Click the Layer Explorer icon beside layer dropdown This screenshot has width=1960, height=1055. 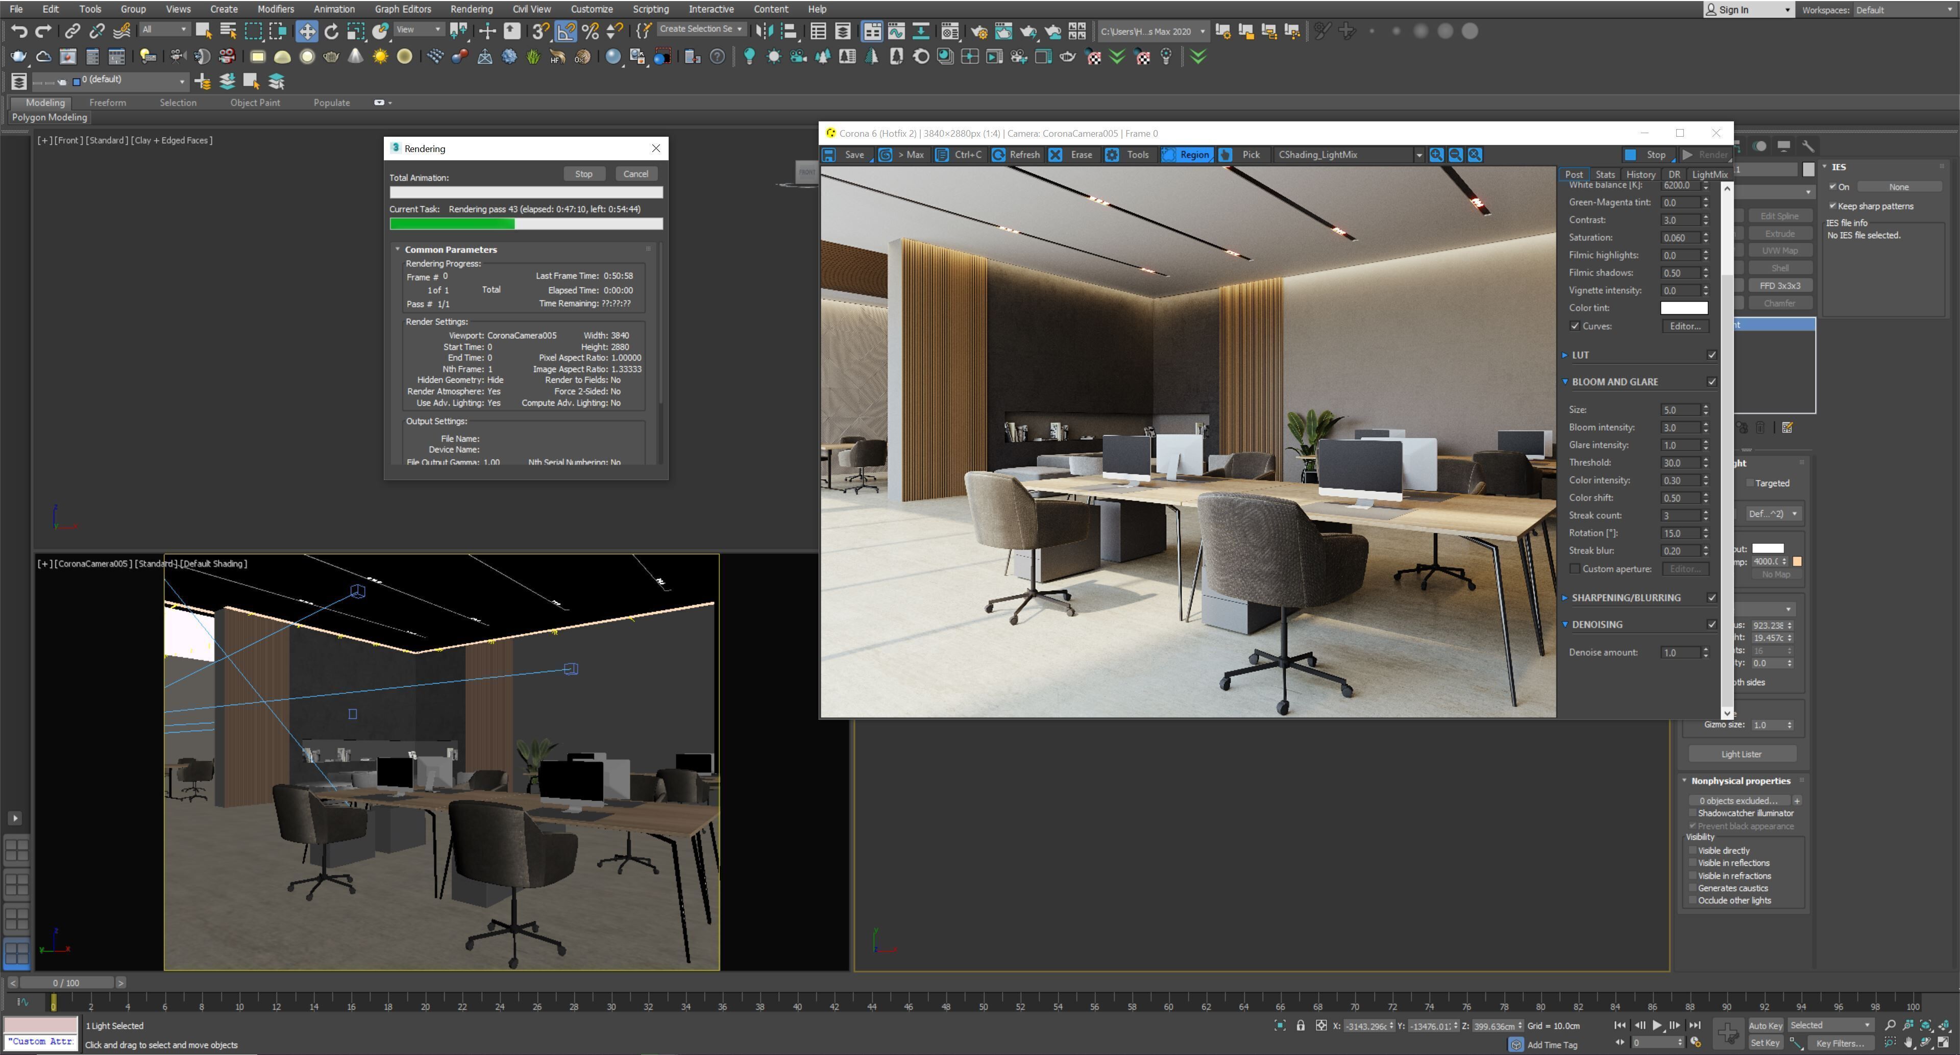[x=19, y=81]
